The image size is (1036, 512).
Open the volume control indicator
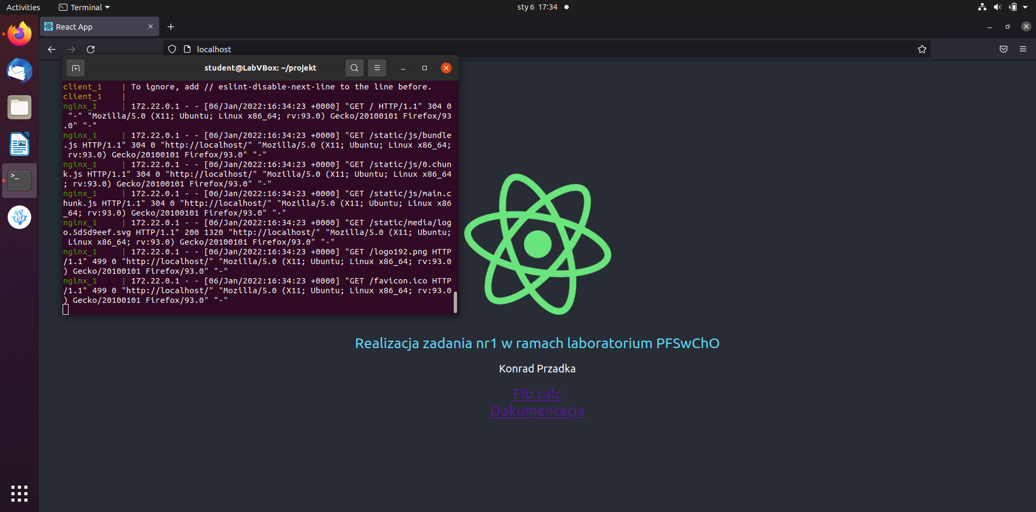(x=997, y=7)
